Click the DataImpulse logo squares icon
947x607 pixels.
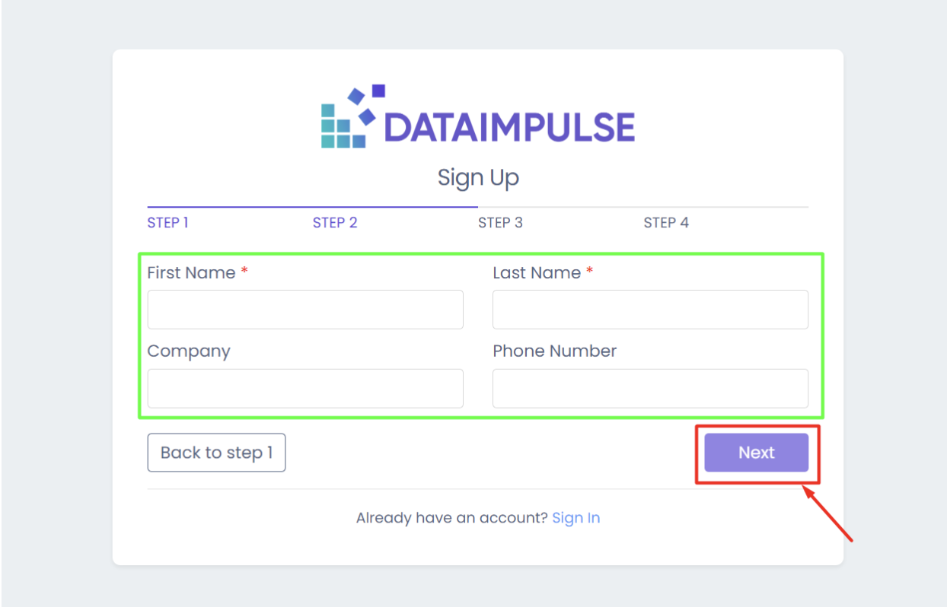[x=352, y=118]
